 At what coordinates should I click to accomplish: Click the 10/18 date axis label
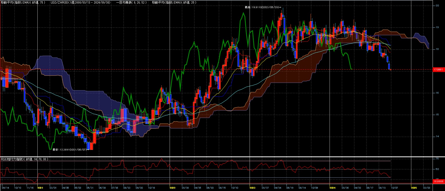coord(151,188)
